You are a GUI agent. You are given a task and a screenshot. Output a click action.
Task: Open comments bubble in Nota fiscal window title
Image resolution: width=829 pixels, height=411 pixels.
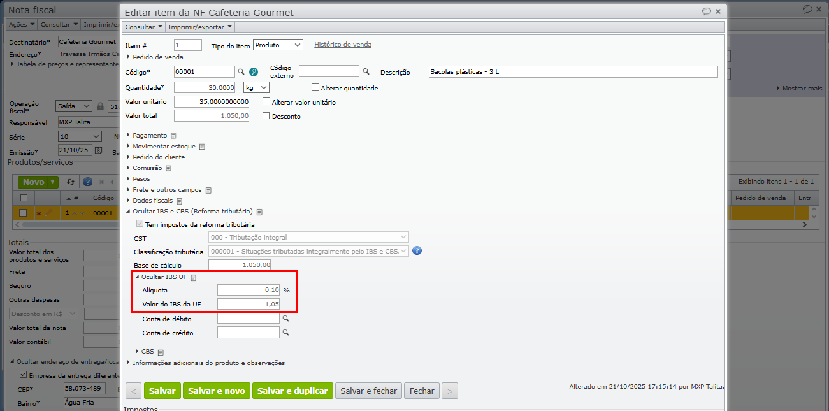coord(807,10)
